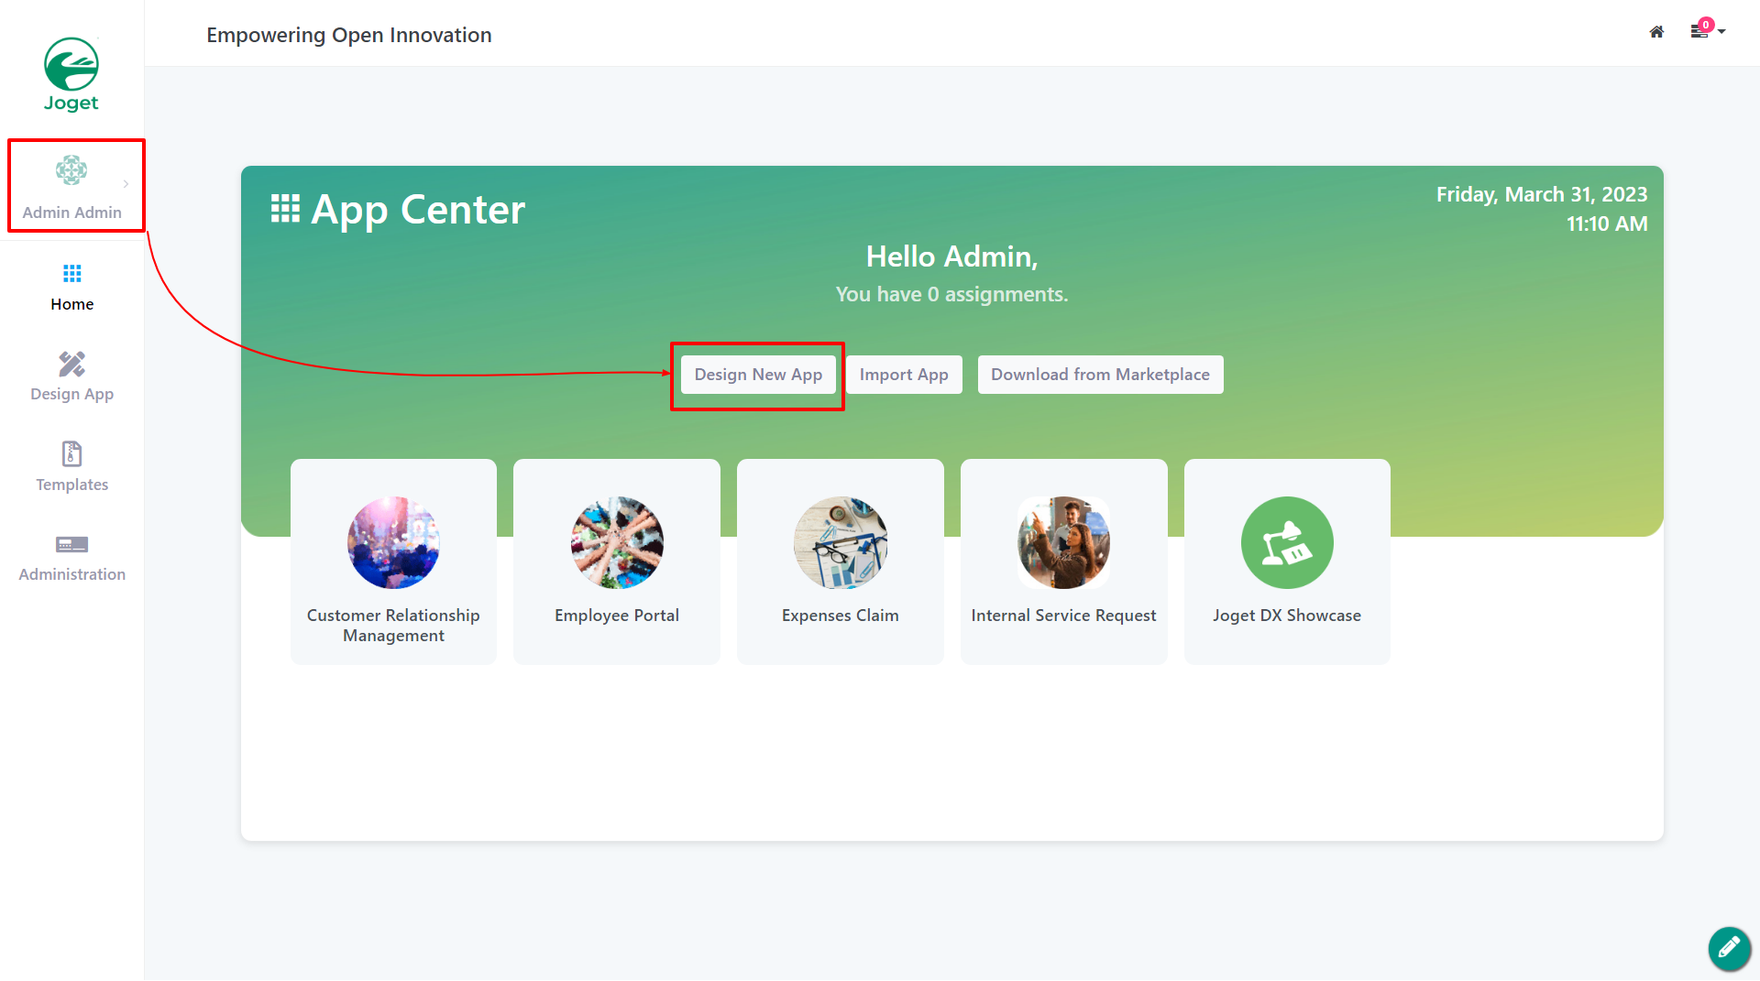Open the Employee Portal app

click(617, 561)
